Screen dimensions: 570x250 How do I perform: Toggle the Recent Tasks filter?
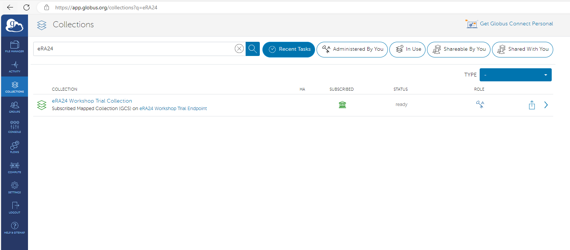pyautogui.click(x=289, y=49)
